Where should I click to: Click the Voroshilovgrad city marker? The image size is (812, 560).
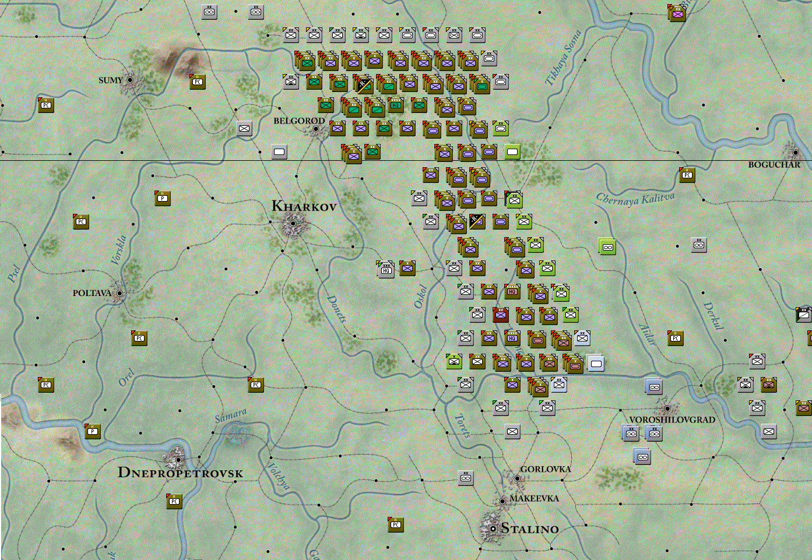pyautogui.click(x=667, y=408)
